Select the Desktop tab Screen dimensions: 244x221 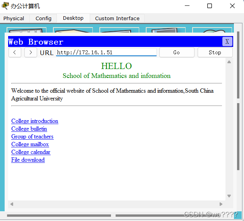click(x=73, y=18)
